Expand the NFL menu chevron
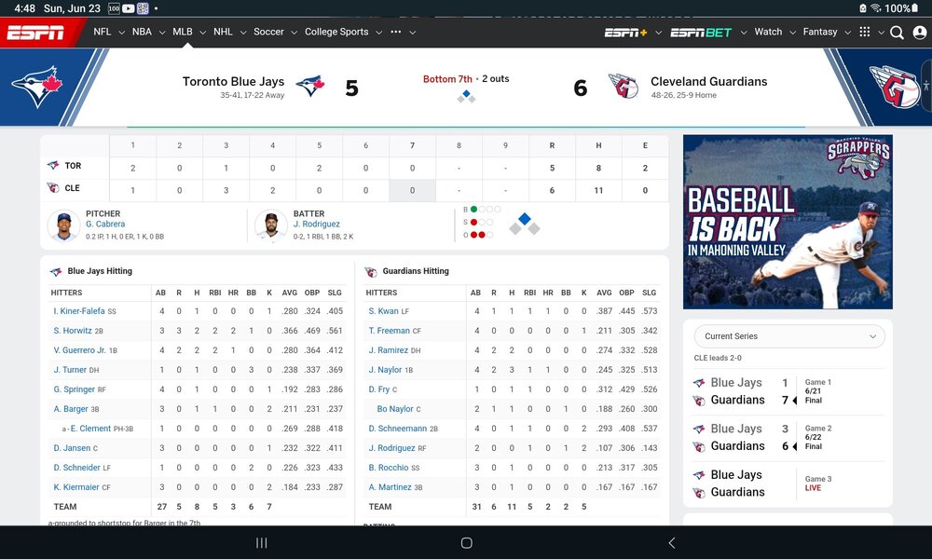Image resolution: width=932 pixels, height=559 pixels. click(122, 33)
